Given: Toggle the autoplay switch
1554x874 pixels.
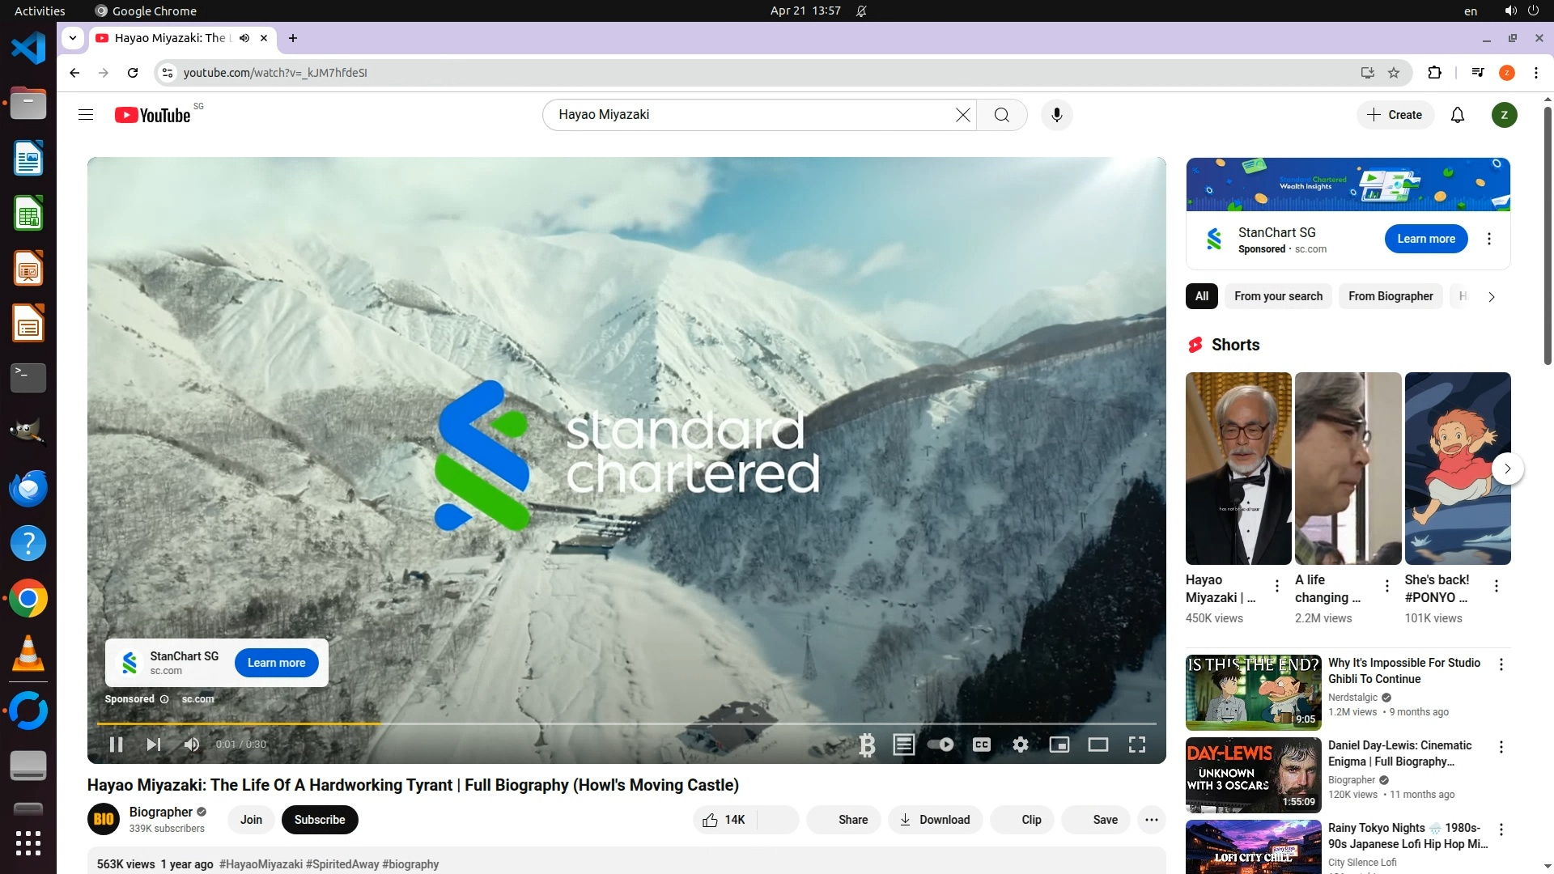Looking at the screenshot, I should [x=940, y=745].
